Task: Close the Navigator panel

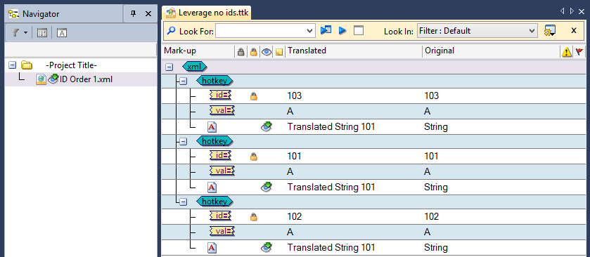Action: click(148, 14)
